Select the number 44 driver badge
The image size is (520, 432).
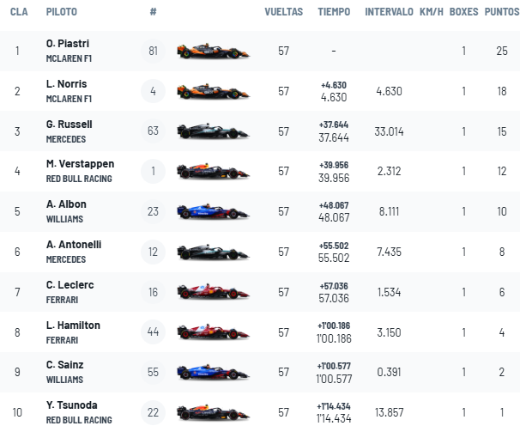point(153,332)
